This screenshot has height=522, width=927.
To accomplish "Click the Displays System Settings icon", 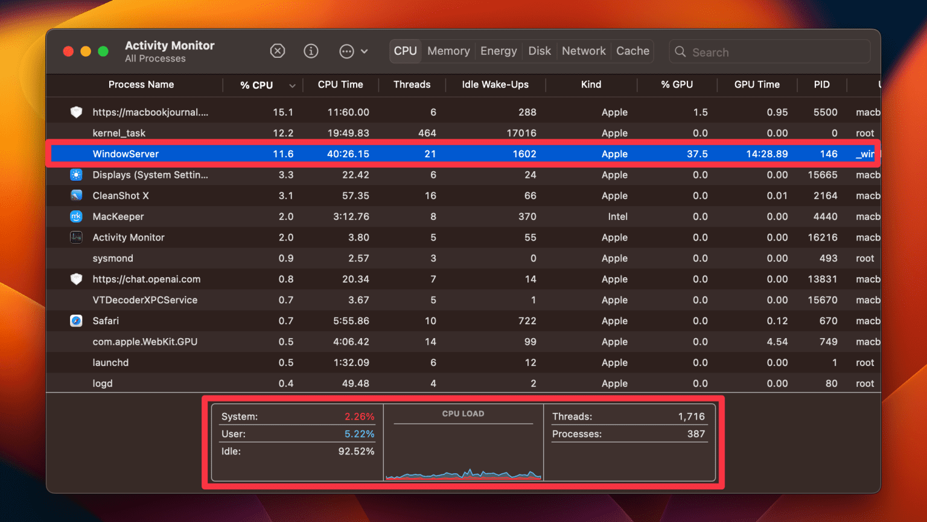I will coord(75,175).
